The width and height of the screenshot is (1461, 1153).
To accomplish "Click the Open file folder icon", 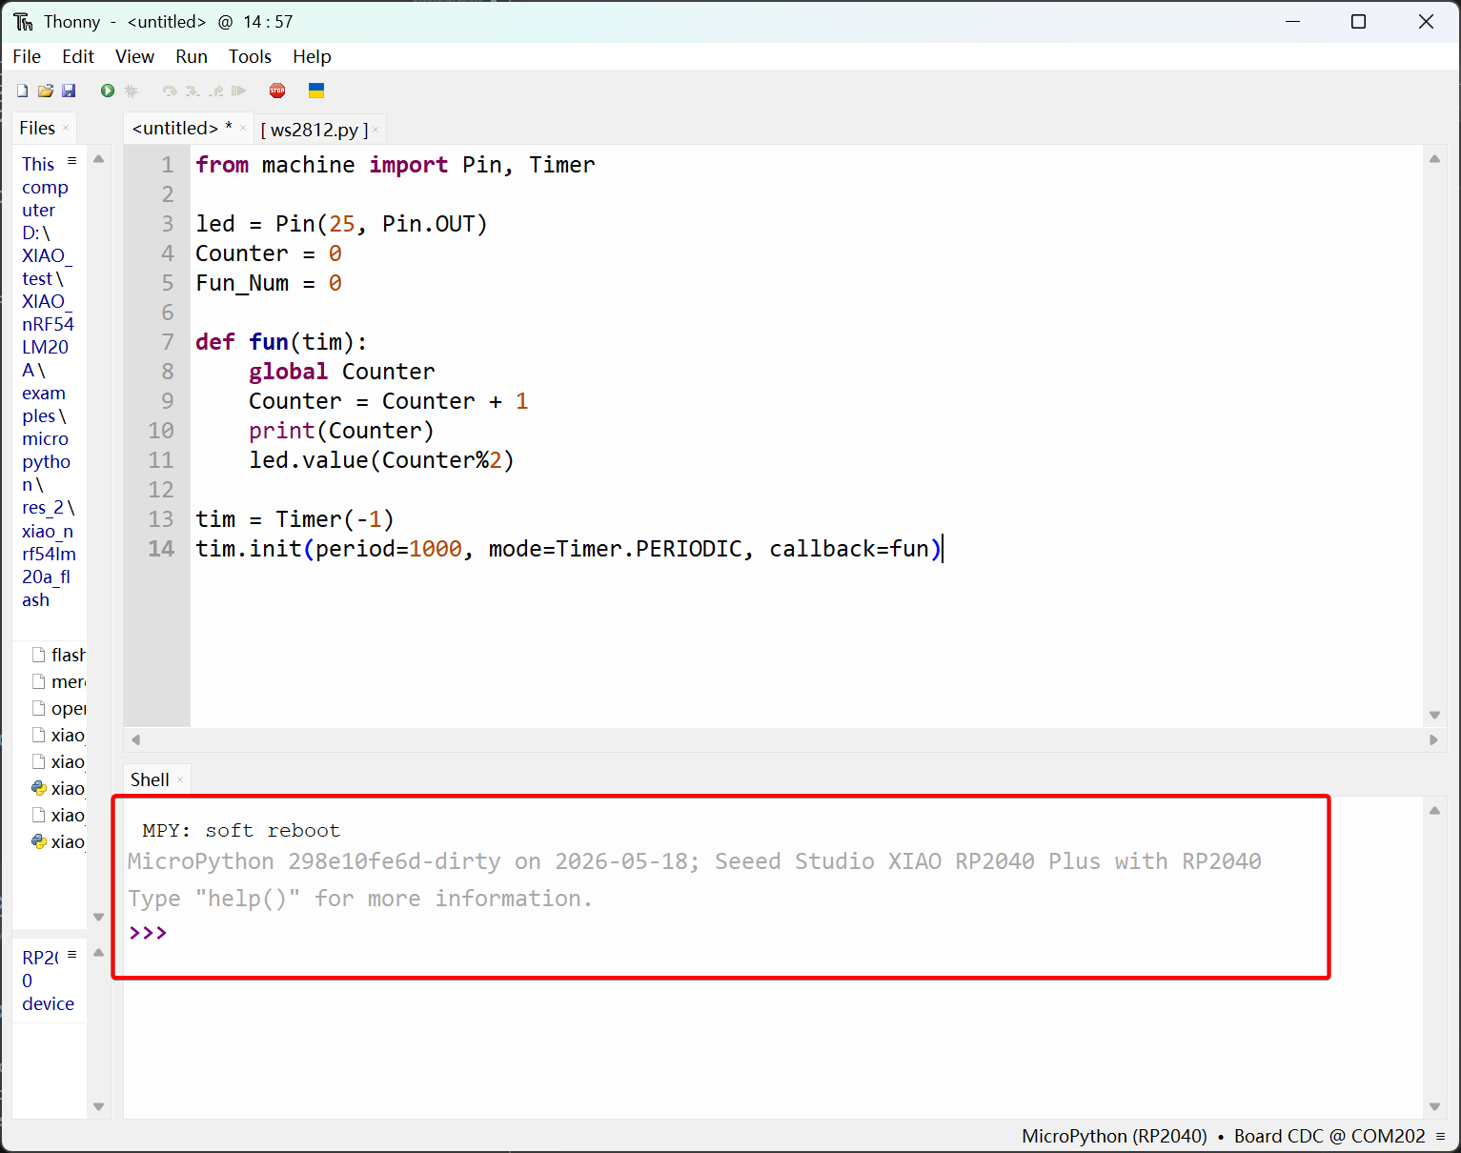I will tap(46, 91).
